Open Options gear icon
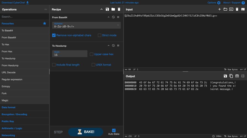The width and height of the screenshot is (247, 138). [x=219, y=3]
